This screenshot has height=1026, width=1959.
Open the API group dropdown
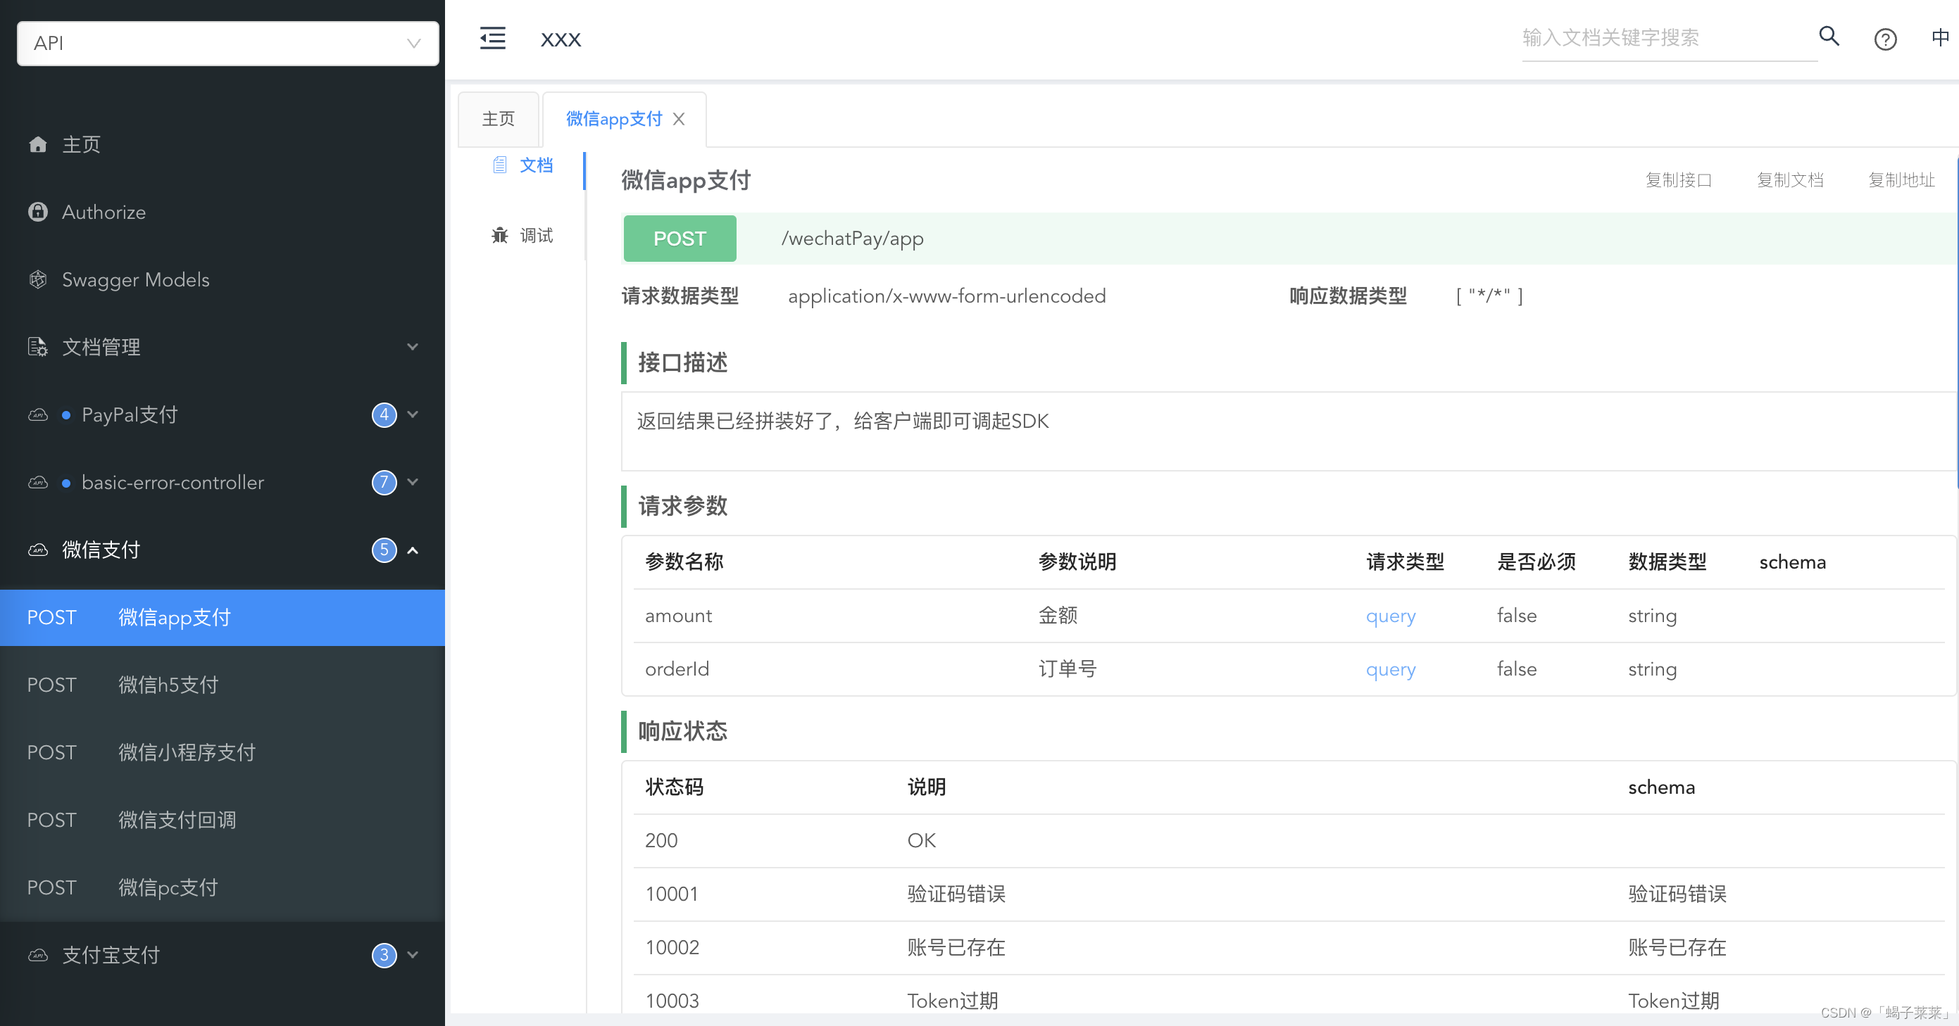click(x=227, y=44)
